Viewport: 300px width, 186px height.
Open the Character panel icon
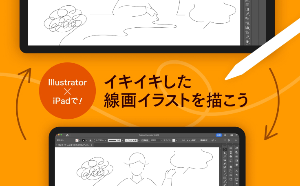[237, 171]
